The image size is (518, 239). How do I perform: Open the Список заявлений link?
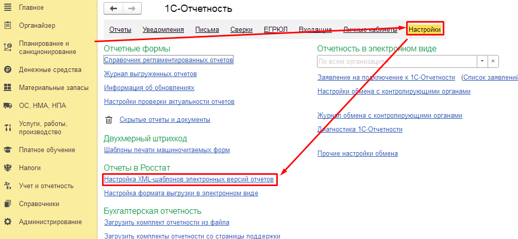[x=490, y=78]
